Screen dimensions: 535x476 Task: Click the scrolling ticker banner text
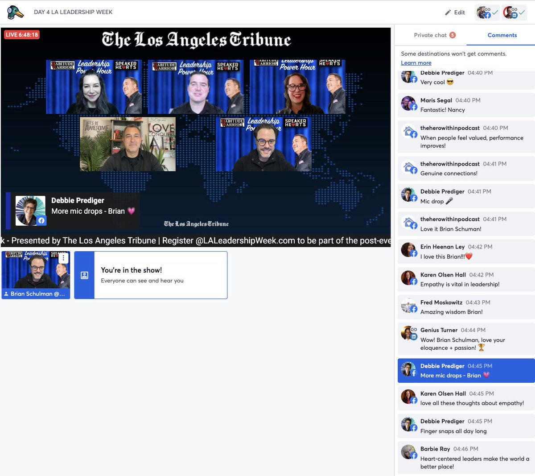coord(196,240)
